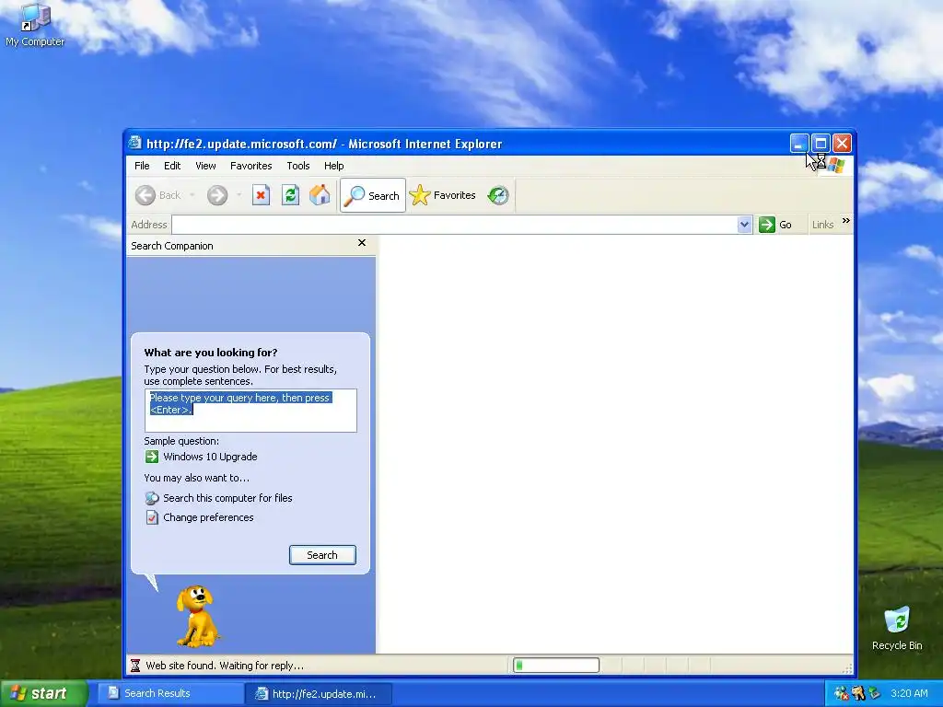Click the tray icon next to the clock

(x=875, y=693)
